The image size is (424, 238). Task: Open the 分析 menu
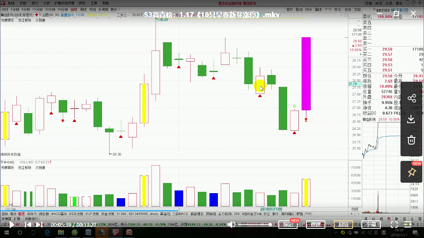point(47,3)
